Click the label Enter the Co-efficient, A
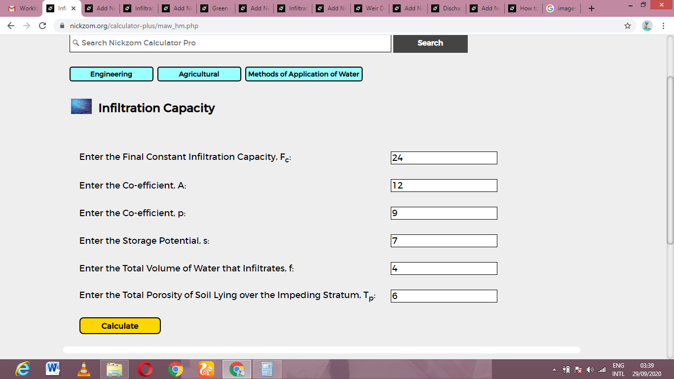Image resolution: width=674 pixels, height=379 pixels. tap(133, 186)
